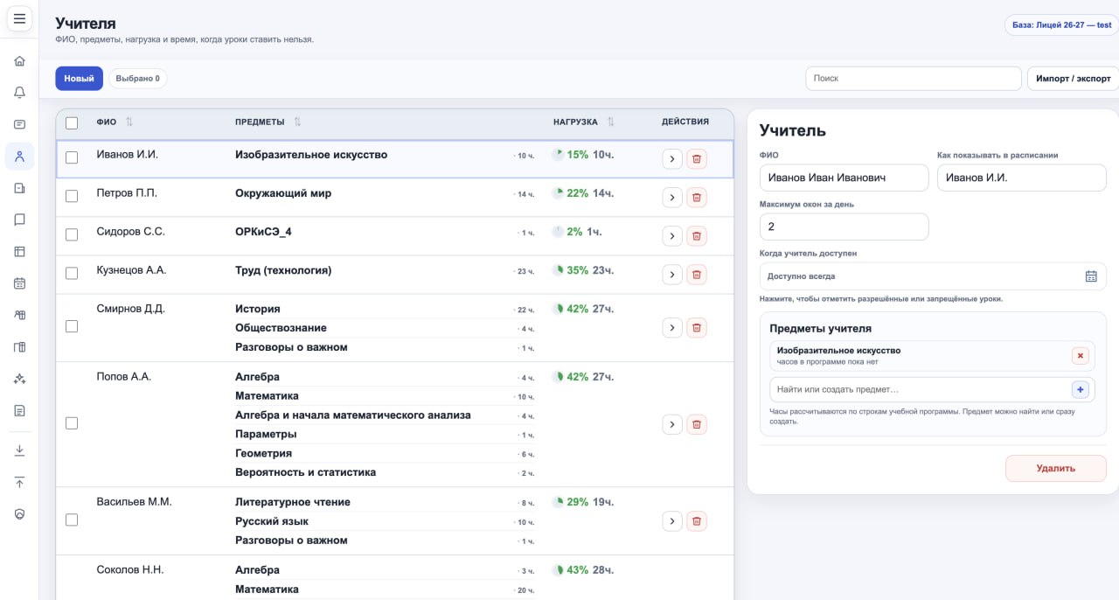Viewport: 1119px width, 600px height.
Task: Click the 42% 27ч. load for Смирнов Д.Д.
Action: coord(584,309)
